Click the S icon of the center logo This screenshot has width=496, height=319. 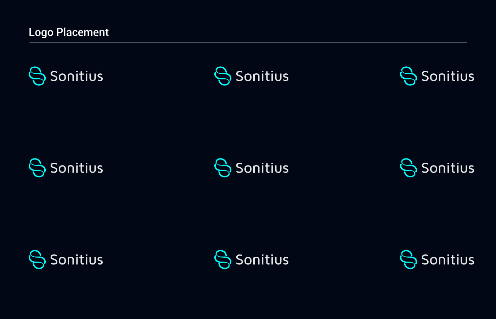coord(223,168)
